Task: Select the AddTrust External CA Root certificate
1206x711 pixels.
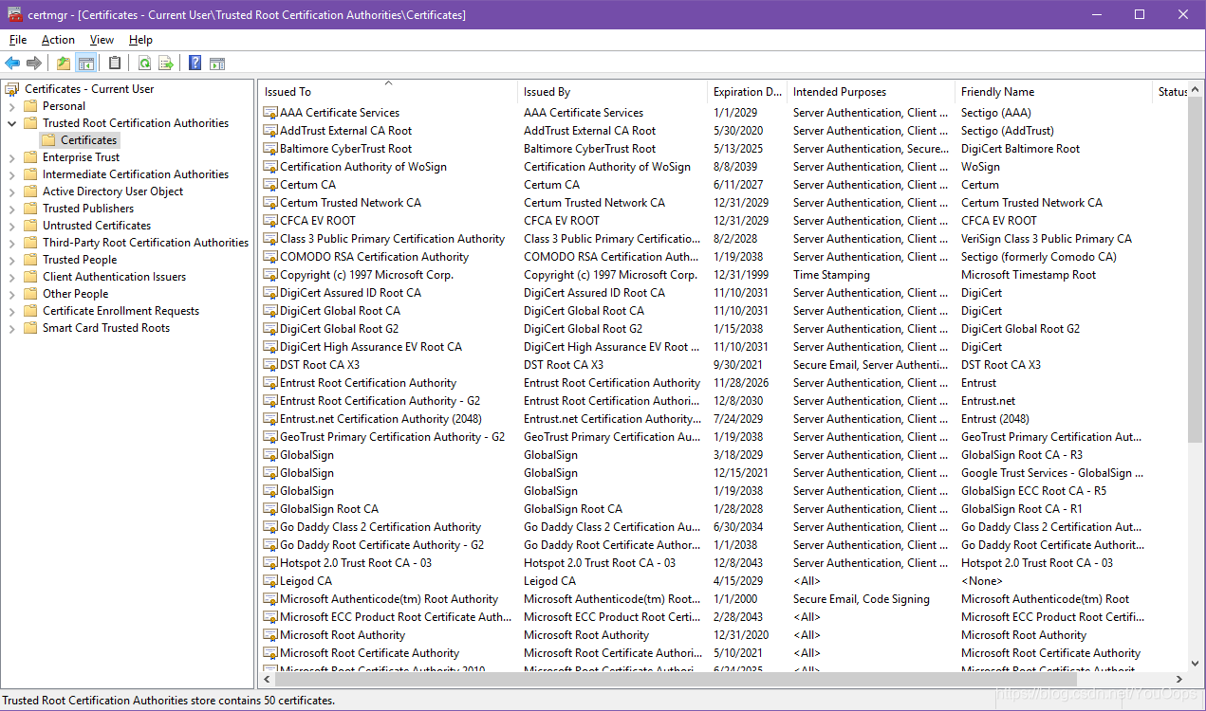Action: point(345,131)
